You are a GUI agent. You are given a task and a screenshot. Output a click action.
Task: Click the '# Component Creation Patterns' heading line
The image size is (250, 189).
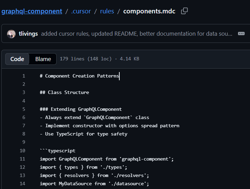coord(79,76)
